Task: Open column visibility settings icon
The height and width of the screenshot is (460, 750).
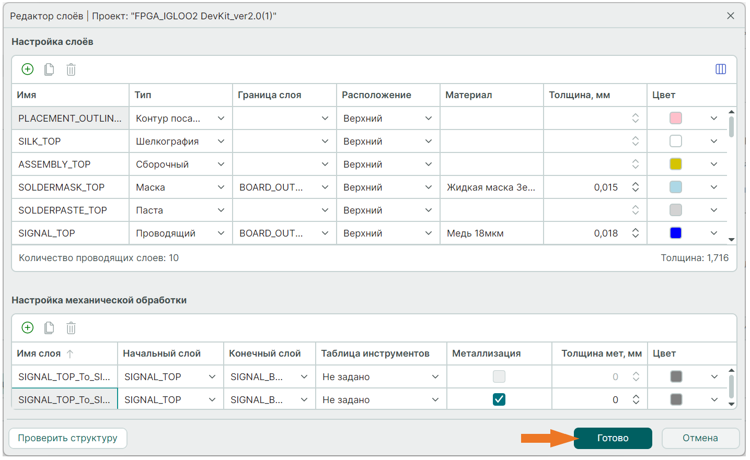Action: [720, 69]
